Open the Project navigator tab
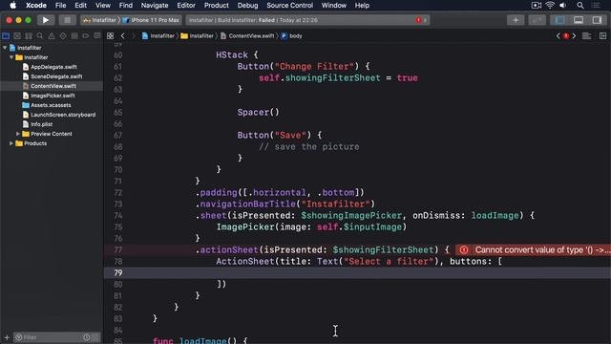 (x=6, y=36)
